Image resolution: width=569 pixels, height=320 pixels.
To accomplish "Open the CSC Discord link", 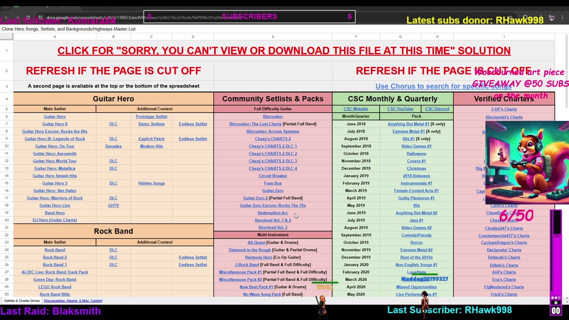I will pyautogui.click(x=437, y=109).
